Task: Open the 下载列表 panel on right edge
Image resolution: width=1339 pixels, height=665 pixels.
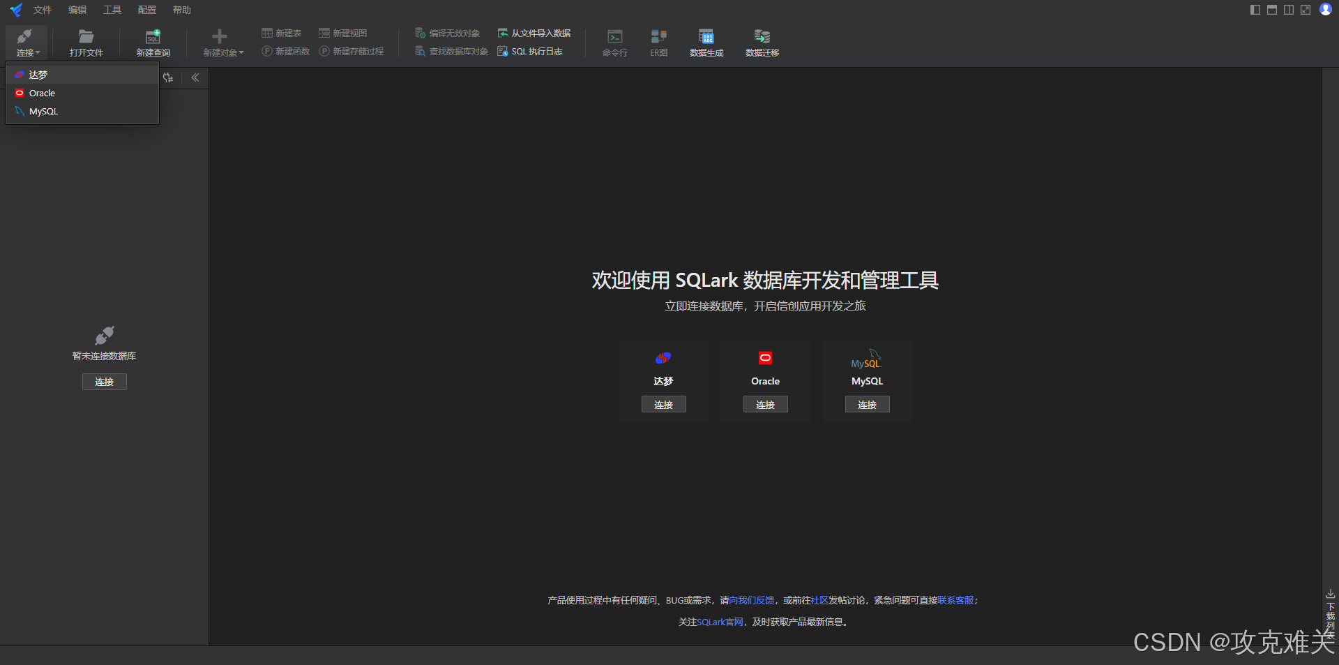Action: point(1330,614)
